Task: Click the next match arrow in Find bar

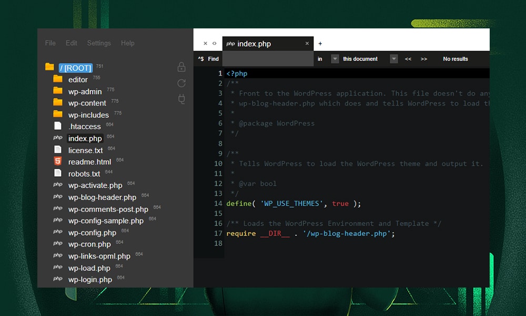Action: coord(424,59)
